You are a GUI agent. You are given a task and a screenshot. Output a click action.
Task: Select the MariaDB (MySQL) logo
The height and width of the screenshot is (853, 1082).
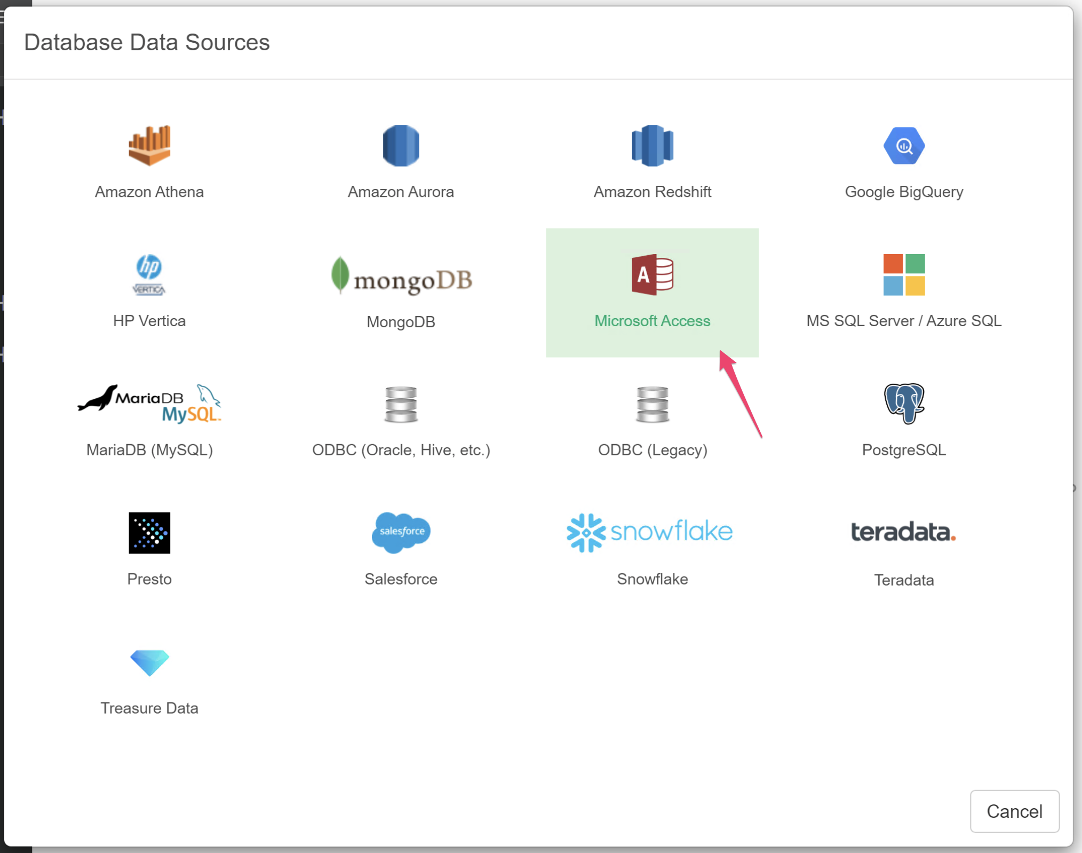[x=149, y=404]
